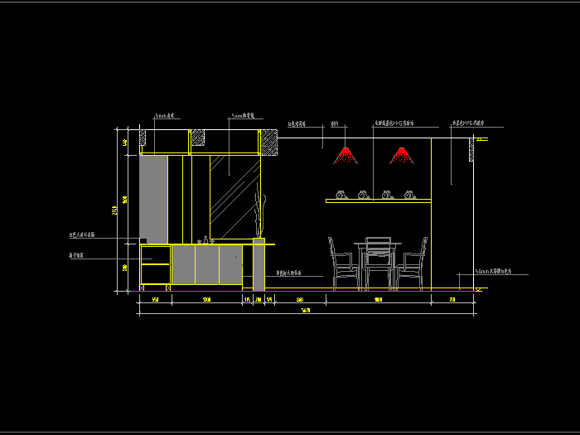Pick the rightmost ornament on the shelf

tap(408, 195)
